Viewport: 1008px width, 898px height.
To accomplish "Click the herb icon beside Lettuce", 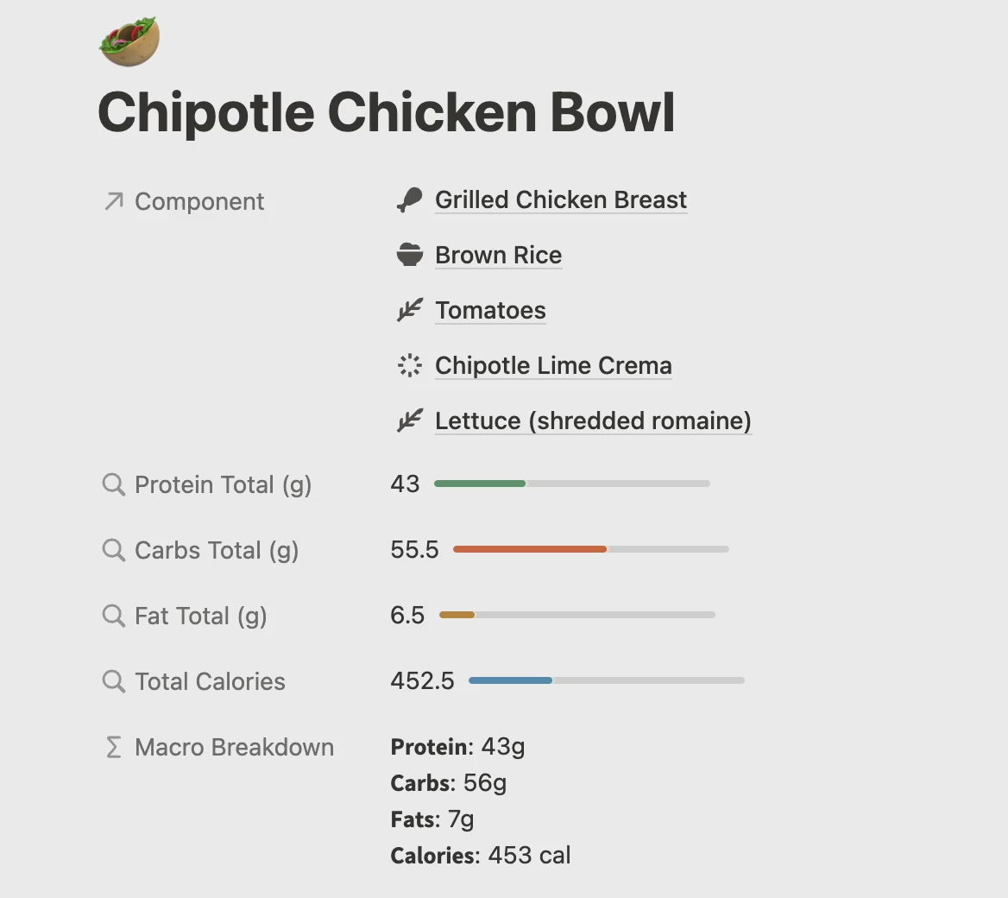I will pos(409,421).
